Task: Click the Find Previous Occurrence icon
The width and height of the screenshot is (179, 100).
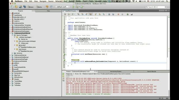Action: [x=83, y=14]
